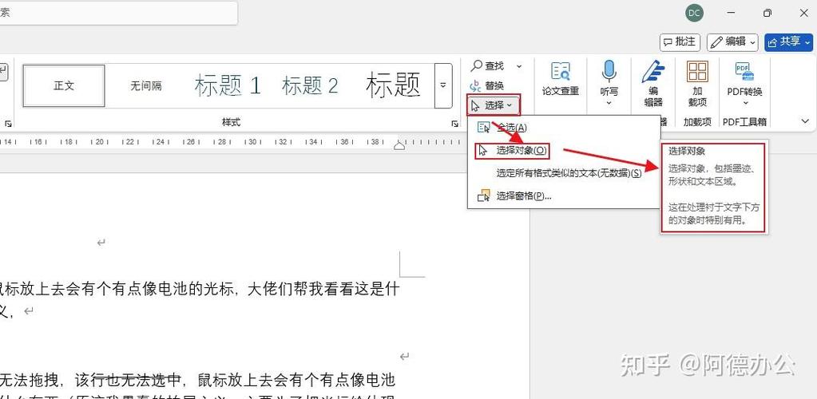The image size is (817, 399).
Task: Open the Selection Pane (选择窗格) entry
Action: coord(563,196)
